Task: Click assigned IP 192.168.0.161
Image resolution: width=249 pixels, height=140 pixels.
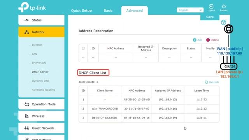Action: click(x=168, y=109)
